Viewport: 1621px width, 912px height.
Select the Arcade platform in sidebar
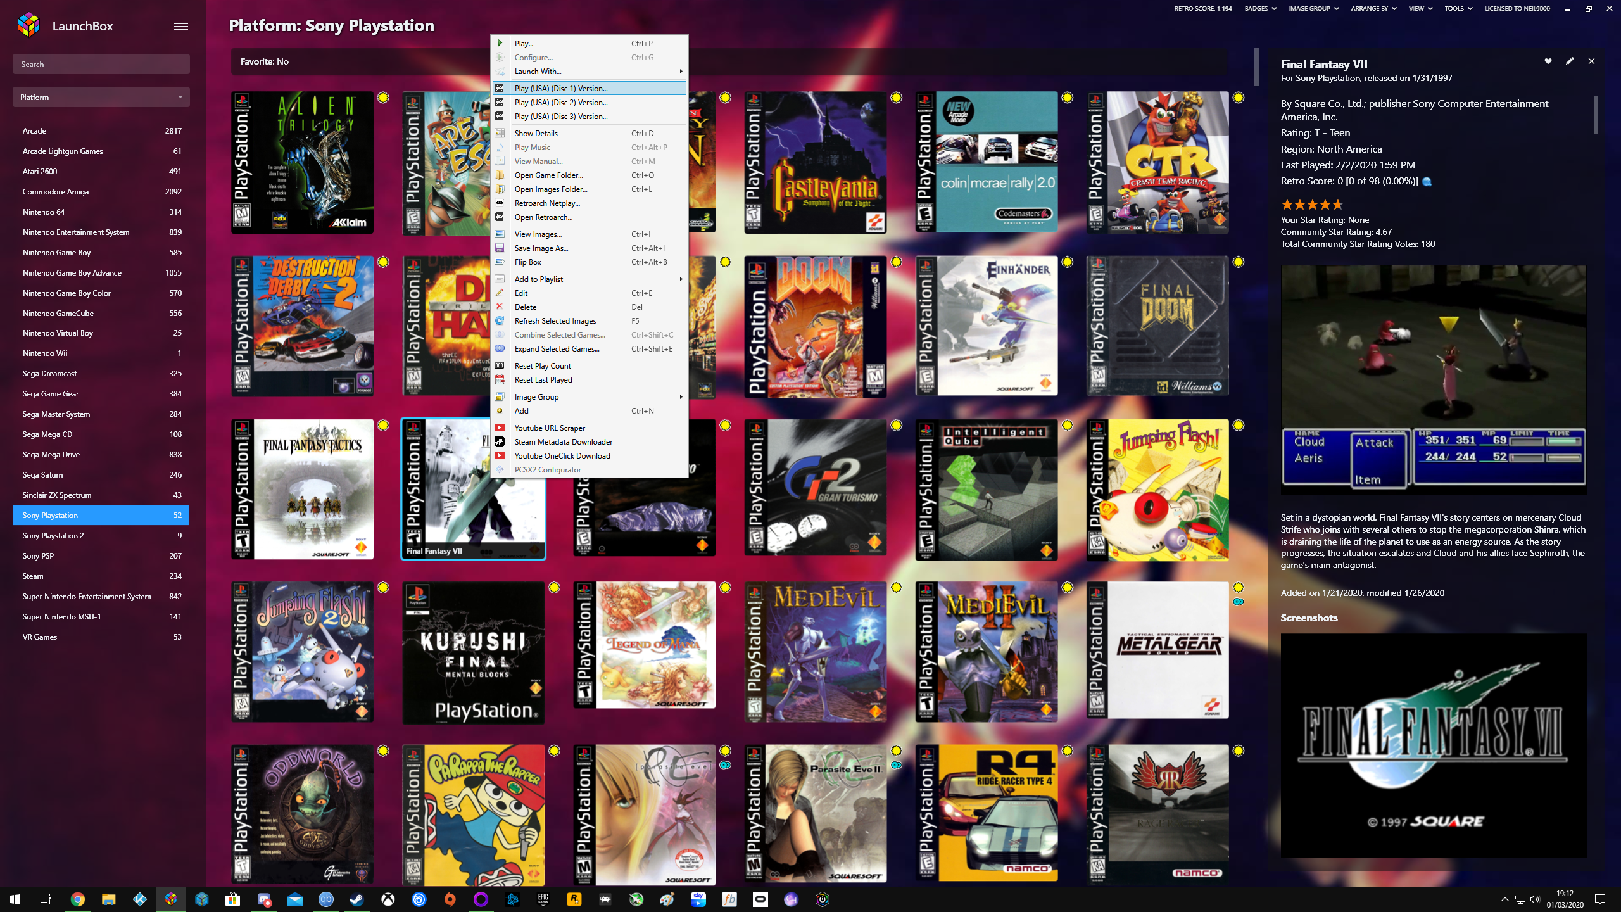tap(101, 131)
